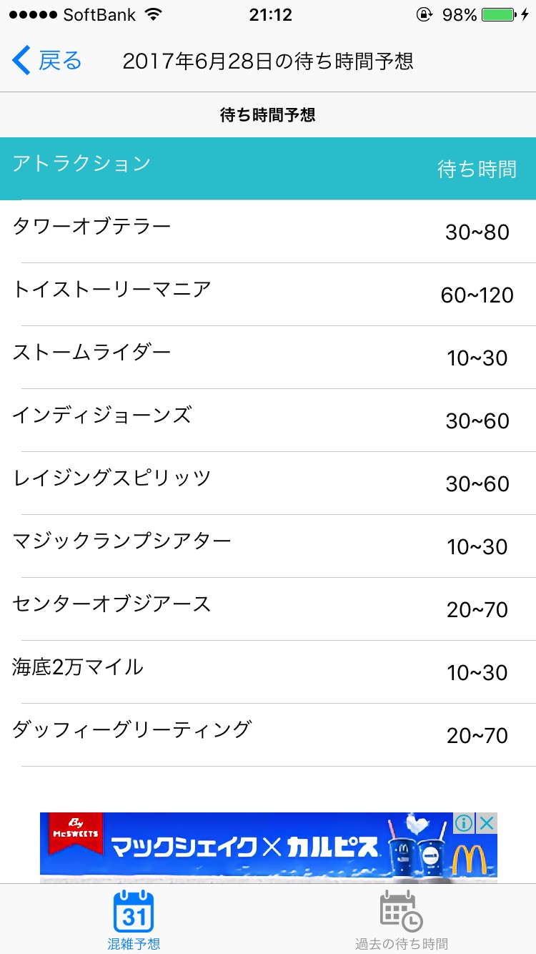The image size is (536, 954).
Task: Select the タワーオブテラー row
Action: click(268, 231)
